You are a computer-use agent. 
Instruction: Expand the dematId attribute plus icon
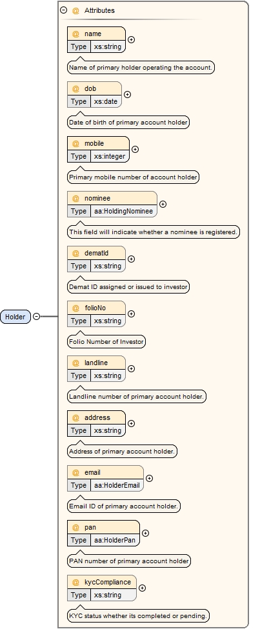pyautogui.click(x=131, y=259)
